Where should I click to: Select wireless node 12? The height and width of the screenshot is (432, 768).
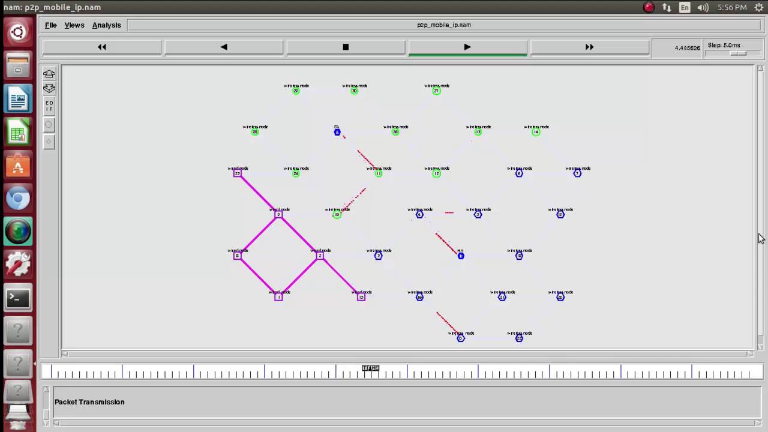(x=436, y=173)
